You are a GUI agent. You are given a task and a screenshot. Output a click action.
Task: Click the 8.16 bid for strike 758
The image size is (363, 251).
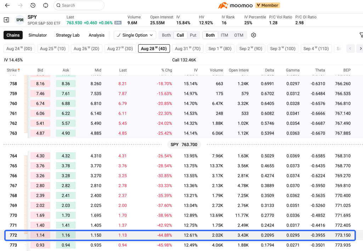40,84
